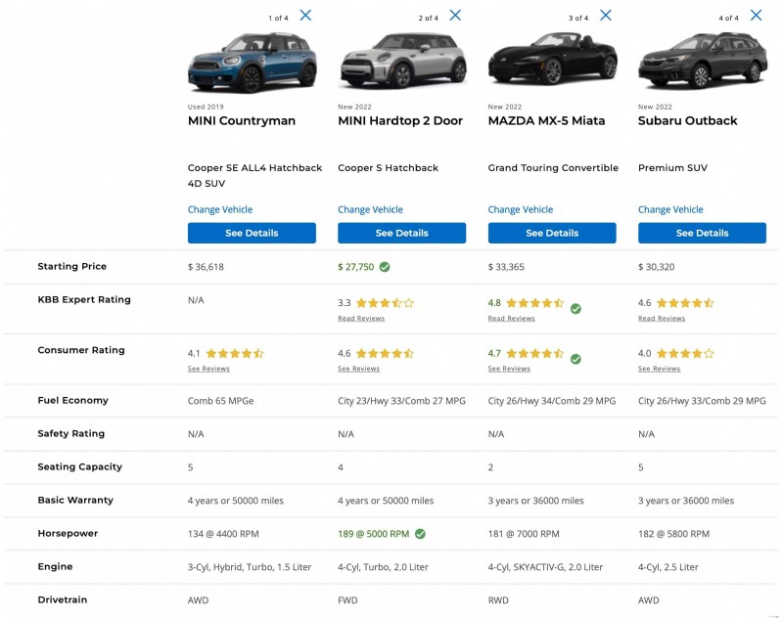Click the Subaru Outback 4.6 expert star rating

pyautogui.click(x=685, y=303)
